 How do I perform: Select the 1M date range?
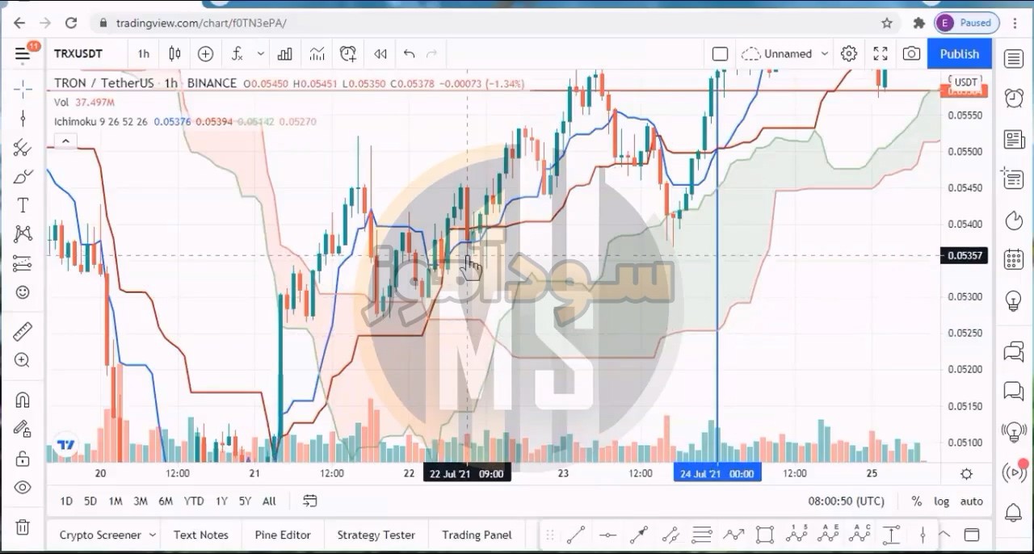[116, 502]
